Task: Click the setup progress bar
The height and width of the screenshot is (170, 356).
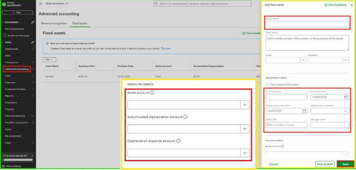Action: pos(17,160)
